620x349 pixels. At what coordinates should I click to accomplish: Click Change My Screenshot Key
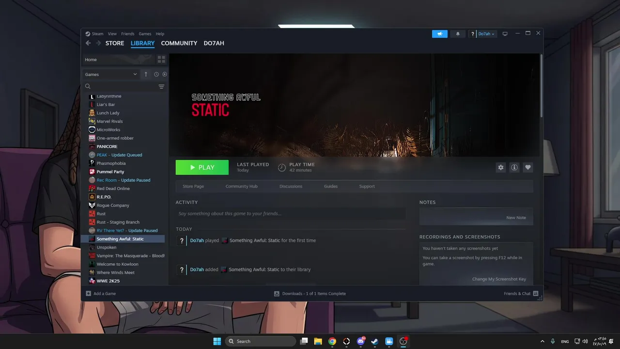point(499,279)
